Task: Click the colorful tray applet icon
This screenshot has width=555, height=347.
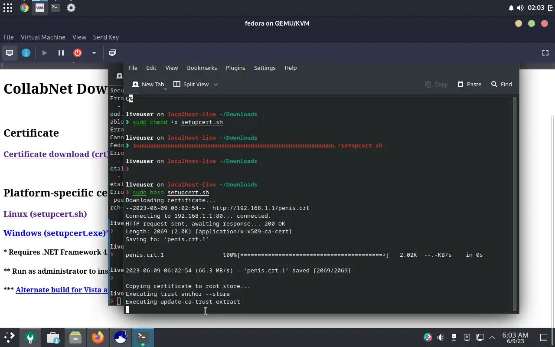Action: [428, 337]
